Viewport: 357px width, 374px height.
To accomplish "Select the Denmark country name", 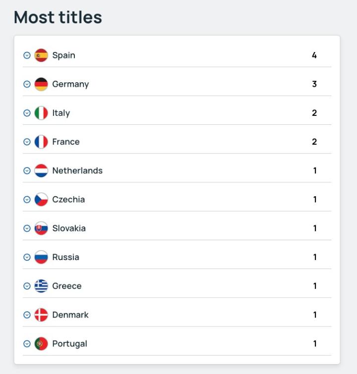I will click(70, 315).
